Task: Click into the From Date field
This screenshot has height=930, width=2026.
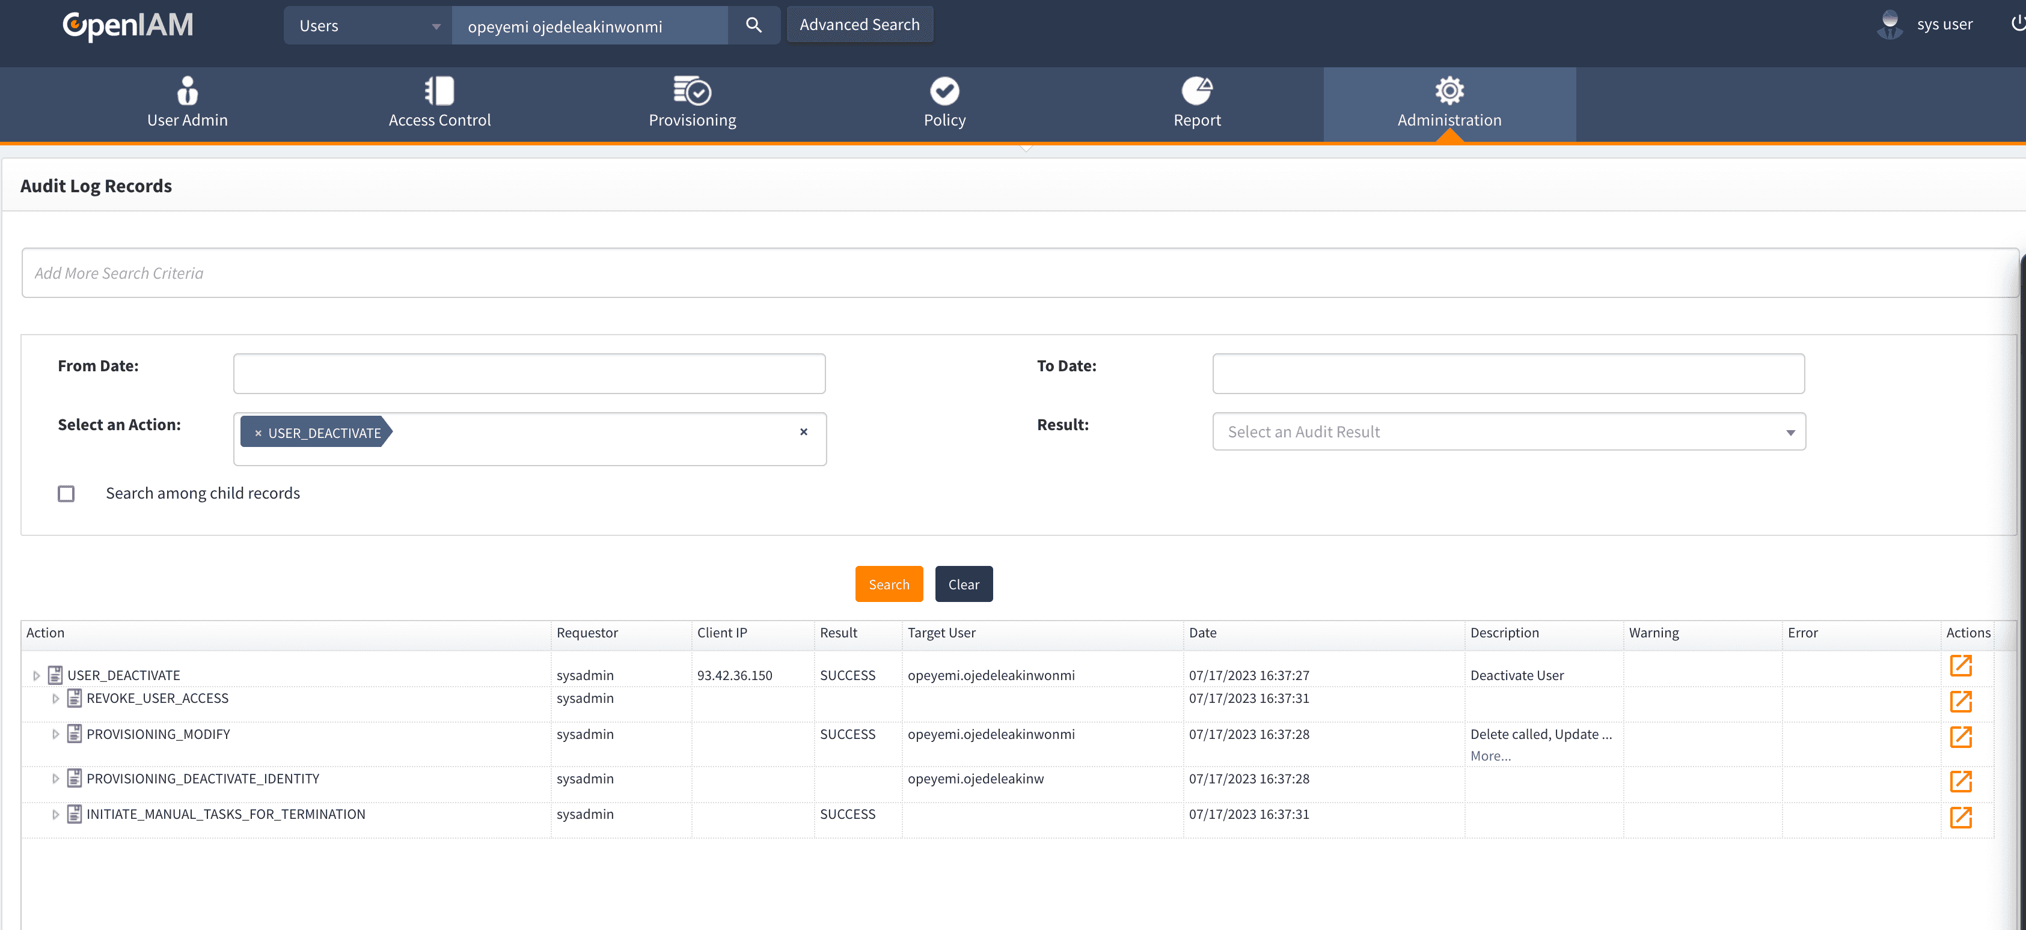Action: (x=528, y=374)
